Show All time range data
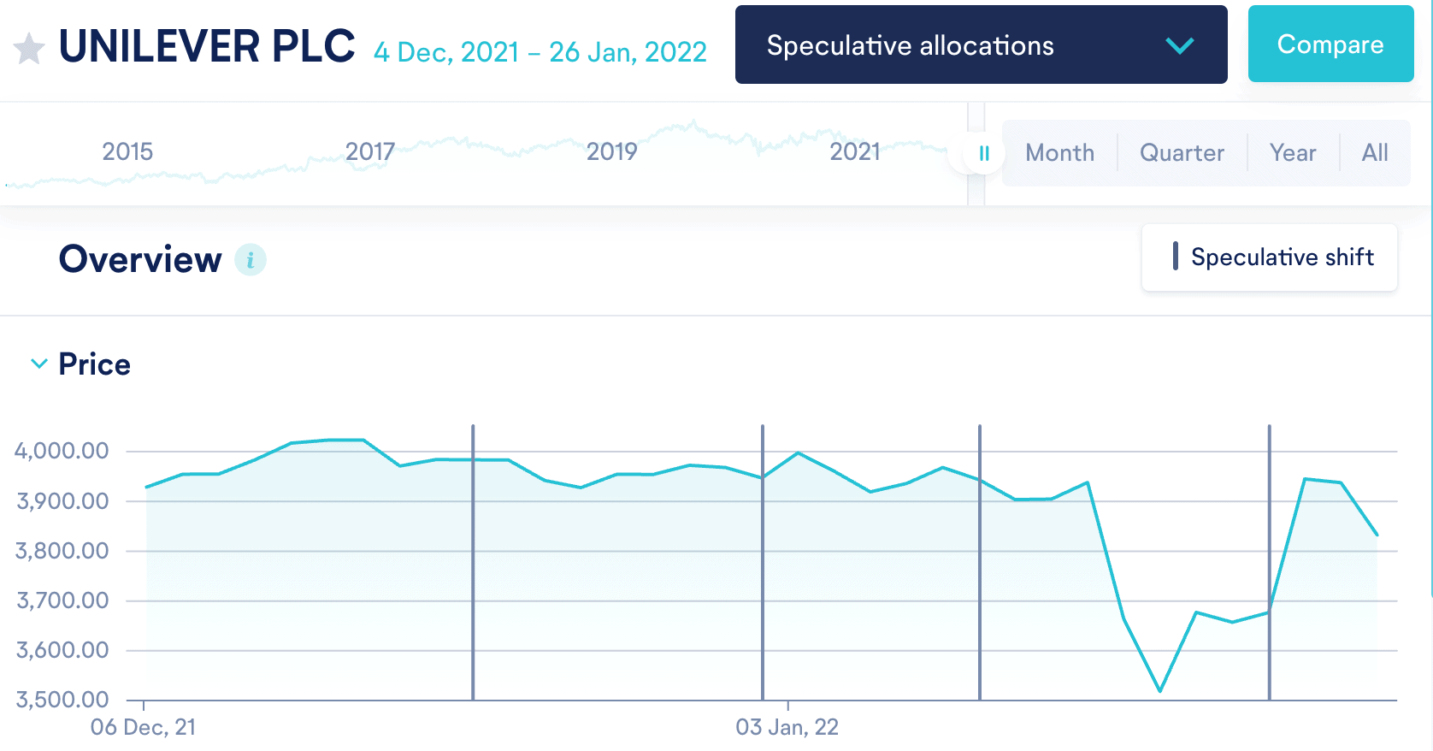The width and height of the screenshot is (1433, 751). [1374, 153]
